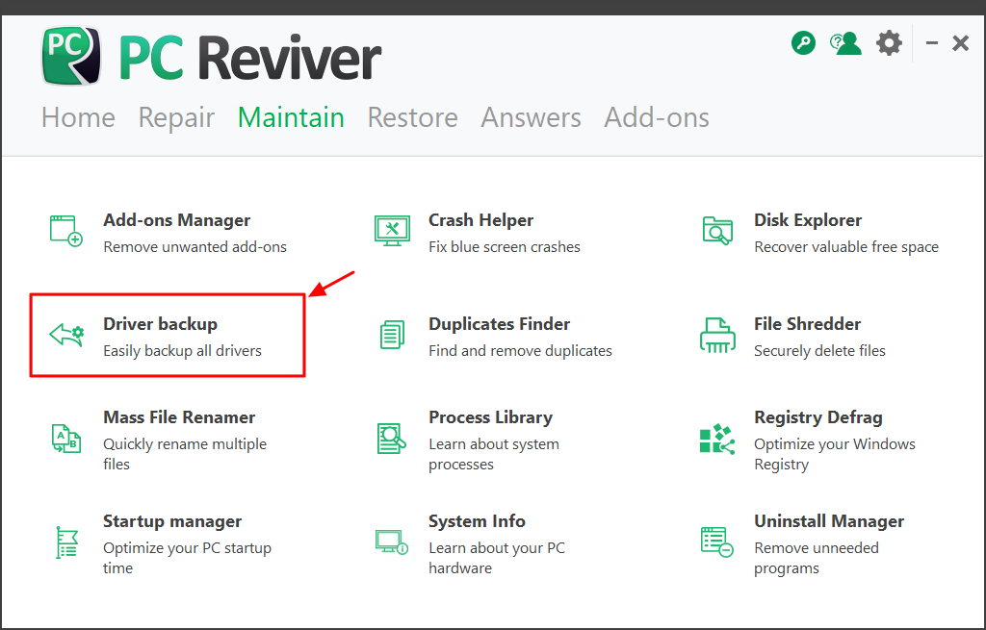Click 'Securely delete files' text

pyautogui.click(x=819, y=350)
